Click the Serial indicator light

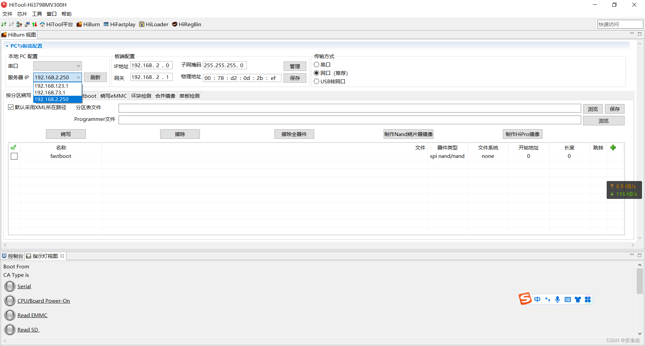click(10, 286)
